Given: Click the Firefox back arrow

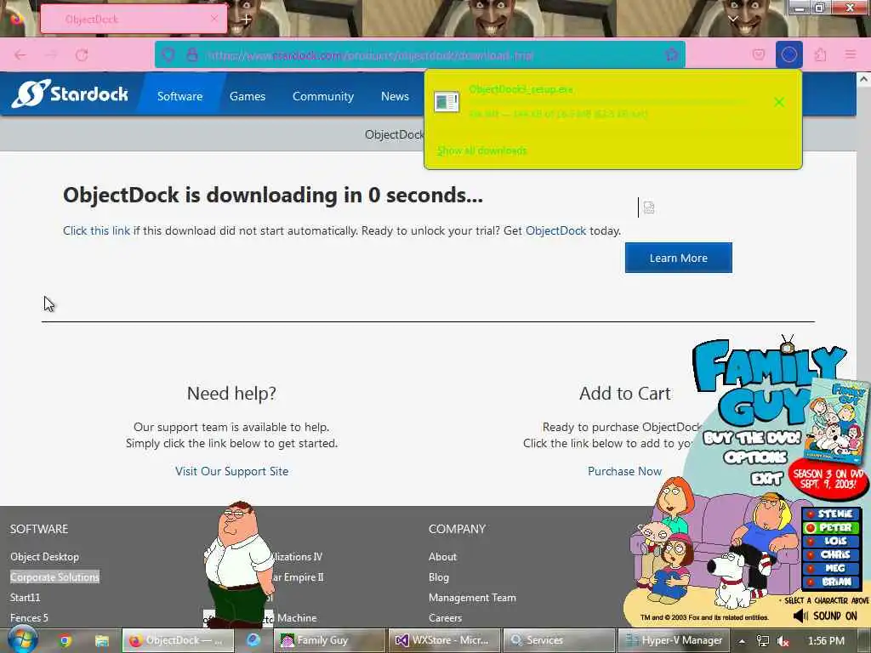Looking at the screenshot, I should (x=20, y=55).
